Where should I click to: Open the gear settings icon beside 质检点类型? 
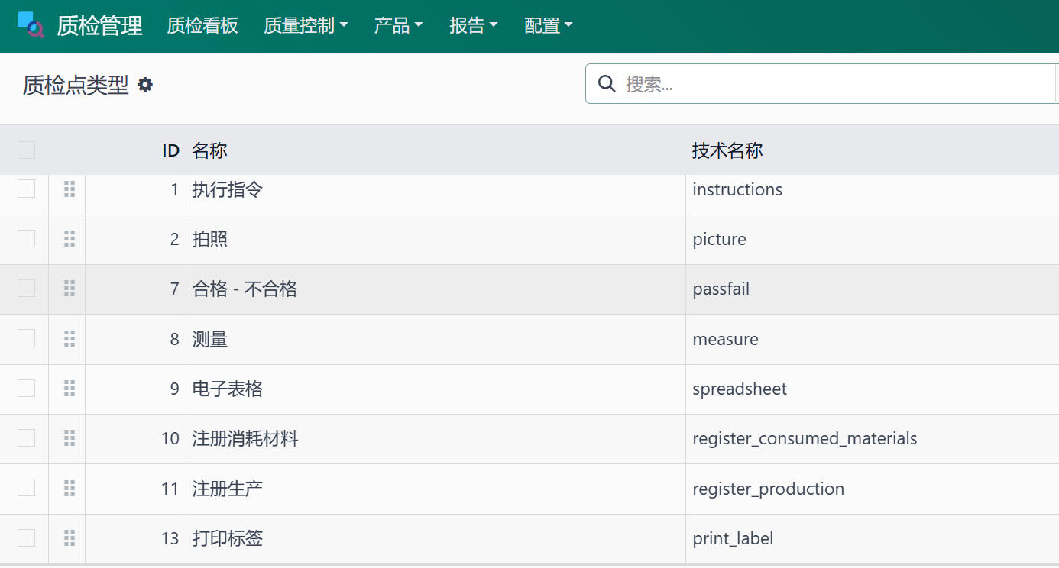pos(145,85)
